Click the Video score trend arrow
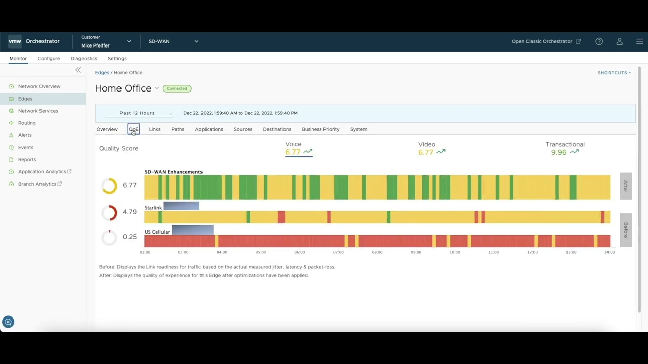 (x=441, y=151)
